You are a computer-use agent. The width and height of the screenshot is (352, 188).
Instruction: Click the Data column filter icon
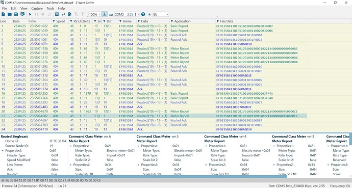pos(139,21)
